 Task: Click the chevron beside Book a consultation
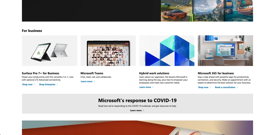[x=237, y=87]
